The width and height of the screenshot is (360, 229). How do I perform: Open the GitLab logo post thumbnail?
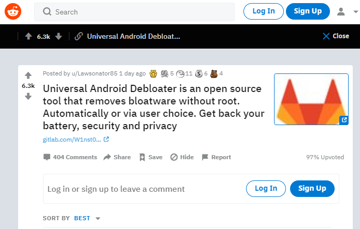point(311,99)
